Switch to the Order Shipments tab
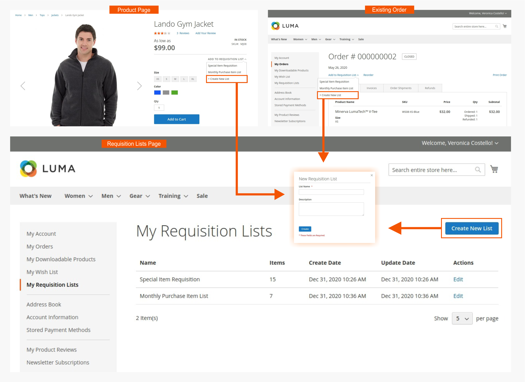This screenshot has width=525, height=382. click(401, 88)
